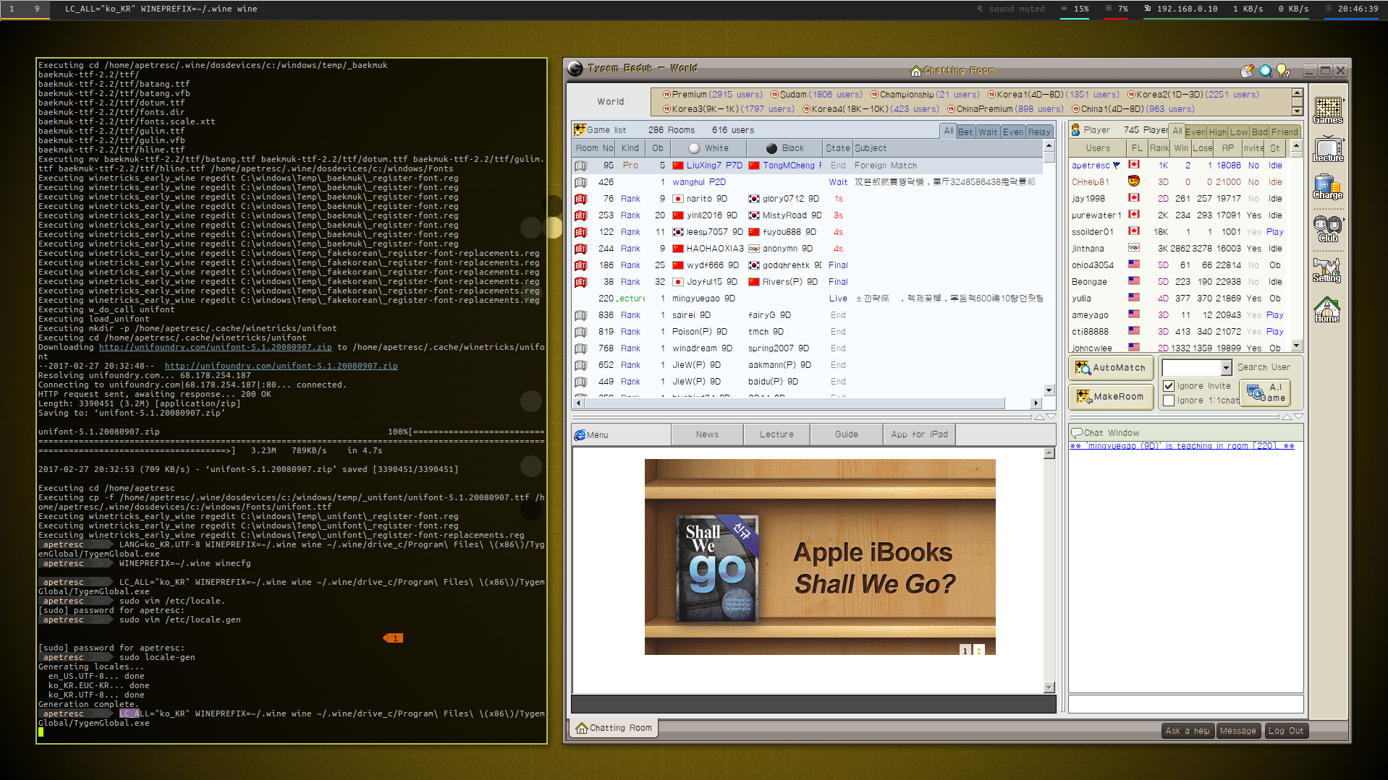Select the Lecture icon in the sidebar

pyautogui.click(x=1328, y=150)
